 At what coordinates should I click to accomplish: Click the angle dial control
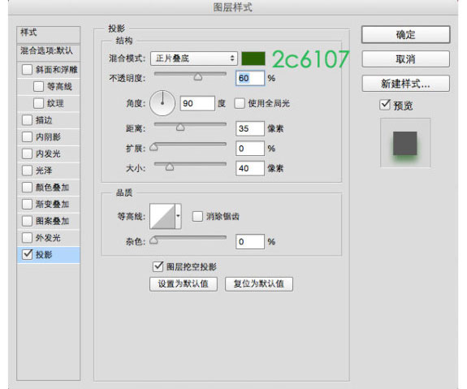(x=162, y=103)
